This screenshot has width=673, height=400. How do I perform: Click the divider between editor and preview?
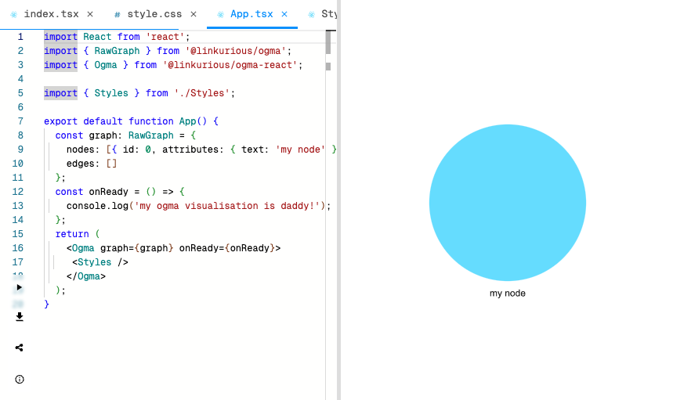pos(338,200)
